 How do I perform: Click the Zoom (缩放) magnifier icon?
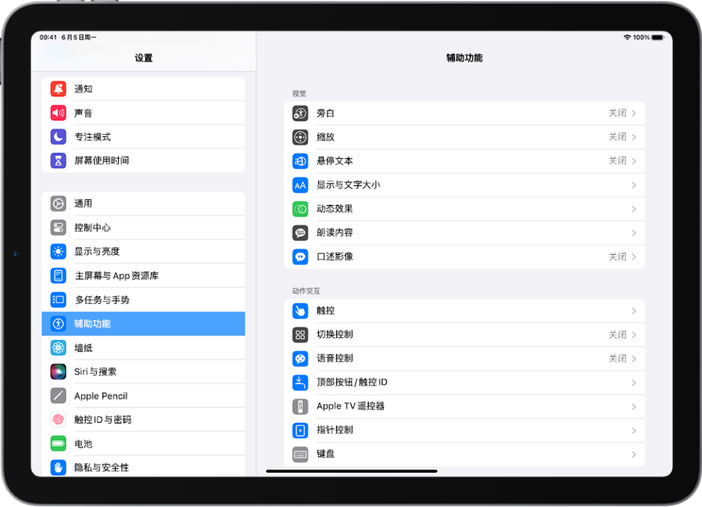click(x=300, y=137)
